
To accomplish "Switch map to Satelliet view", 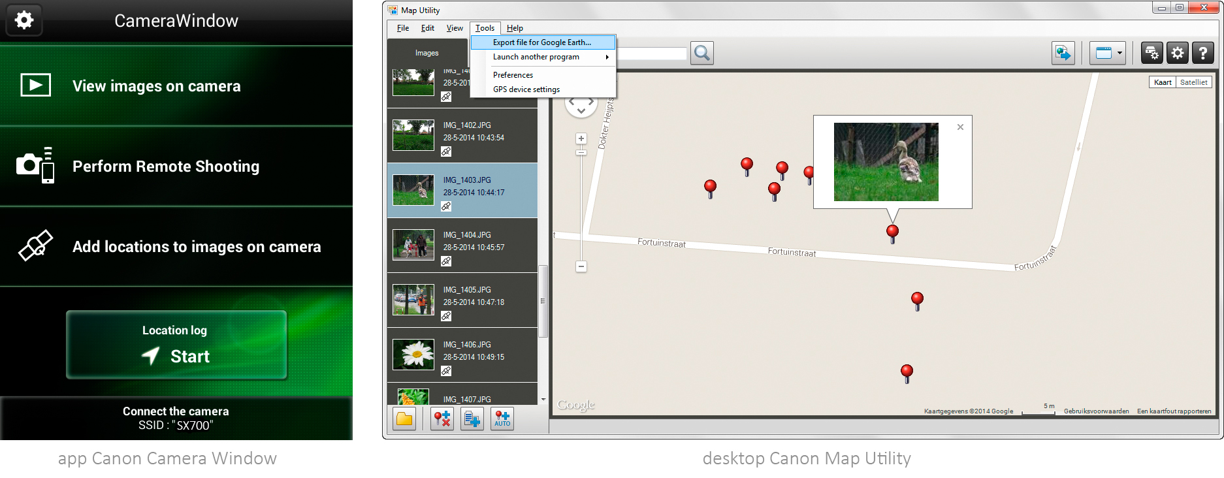I will 1193,82.
